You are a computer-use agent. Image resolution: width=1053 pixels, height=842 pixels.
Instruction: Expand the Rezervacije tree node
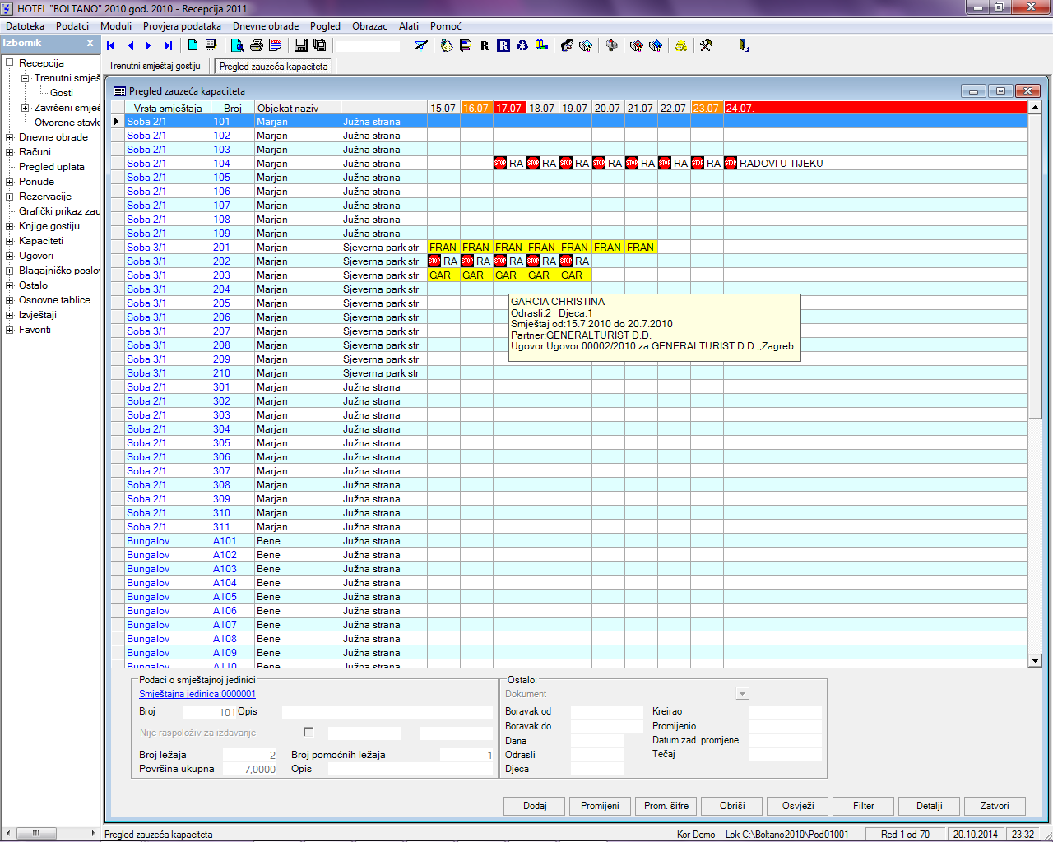point(10,197)
